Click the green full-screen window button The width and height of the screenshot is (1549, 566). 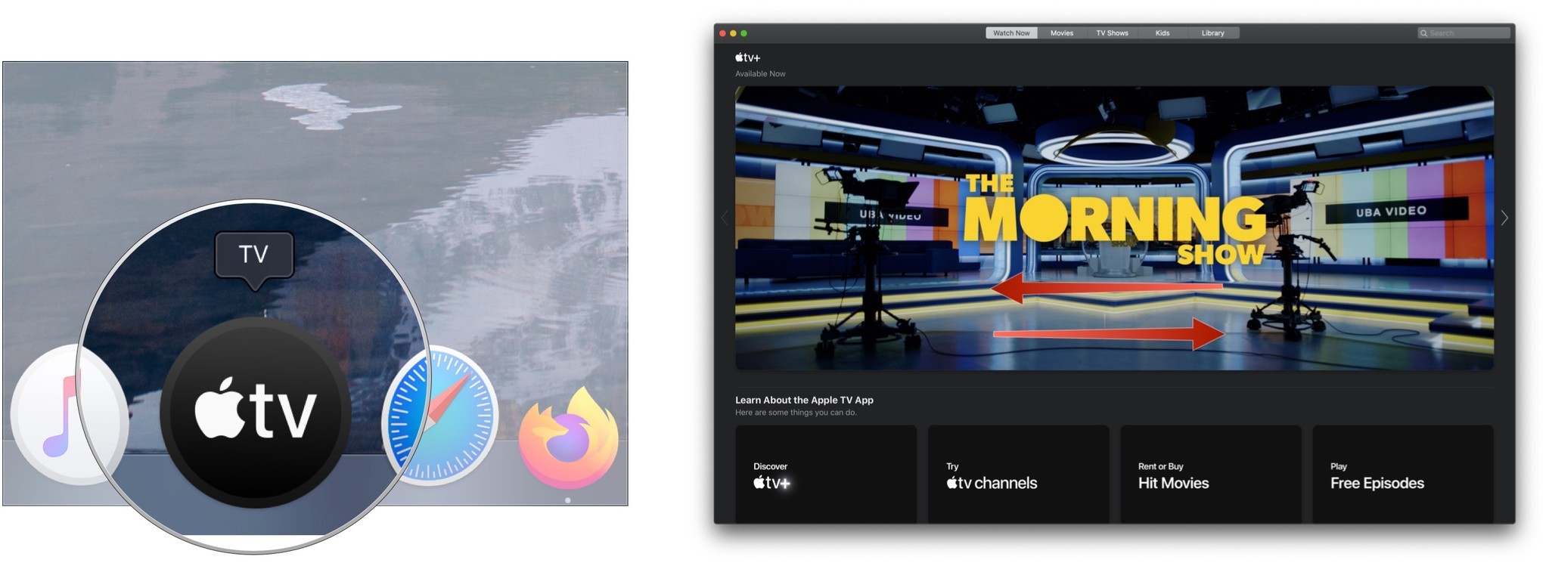743,33
